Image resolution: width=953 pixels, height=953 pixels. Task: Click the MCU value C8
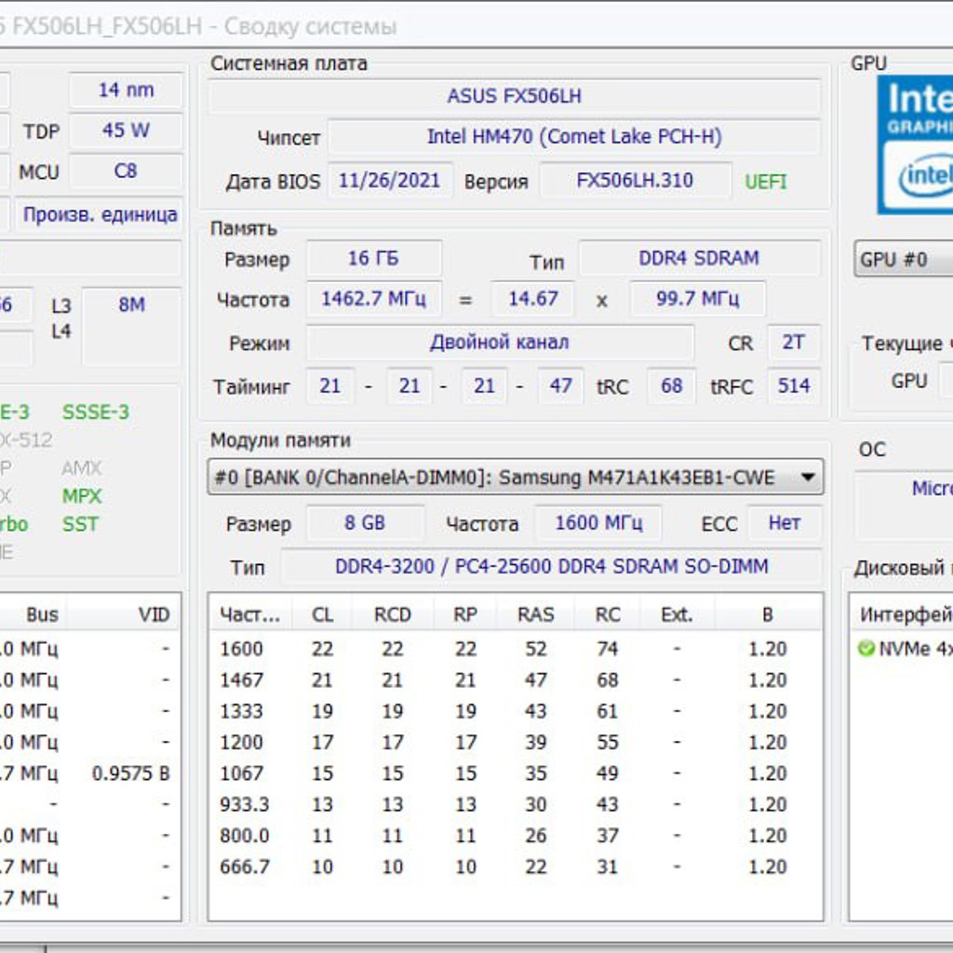coord(126,171)
